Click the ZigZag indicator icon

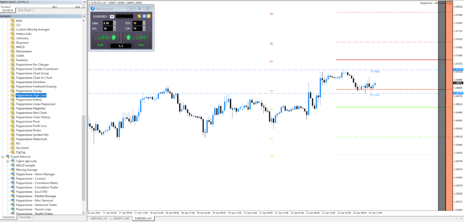point(13,152)
